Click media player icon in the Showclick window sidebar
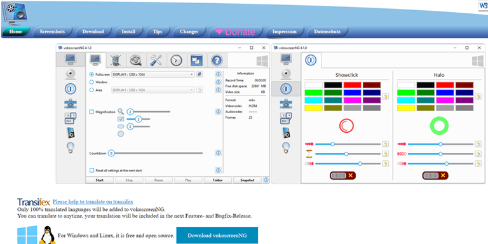 pyautogui.click(x=287, y=133)
